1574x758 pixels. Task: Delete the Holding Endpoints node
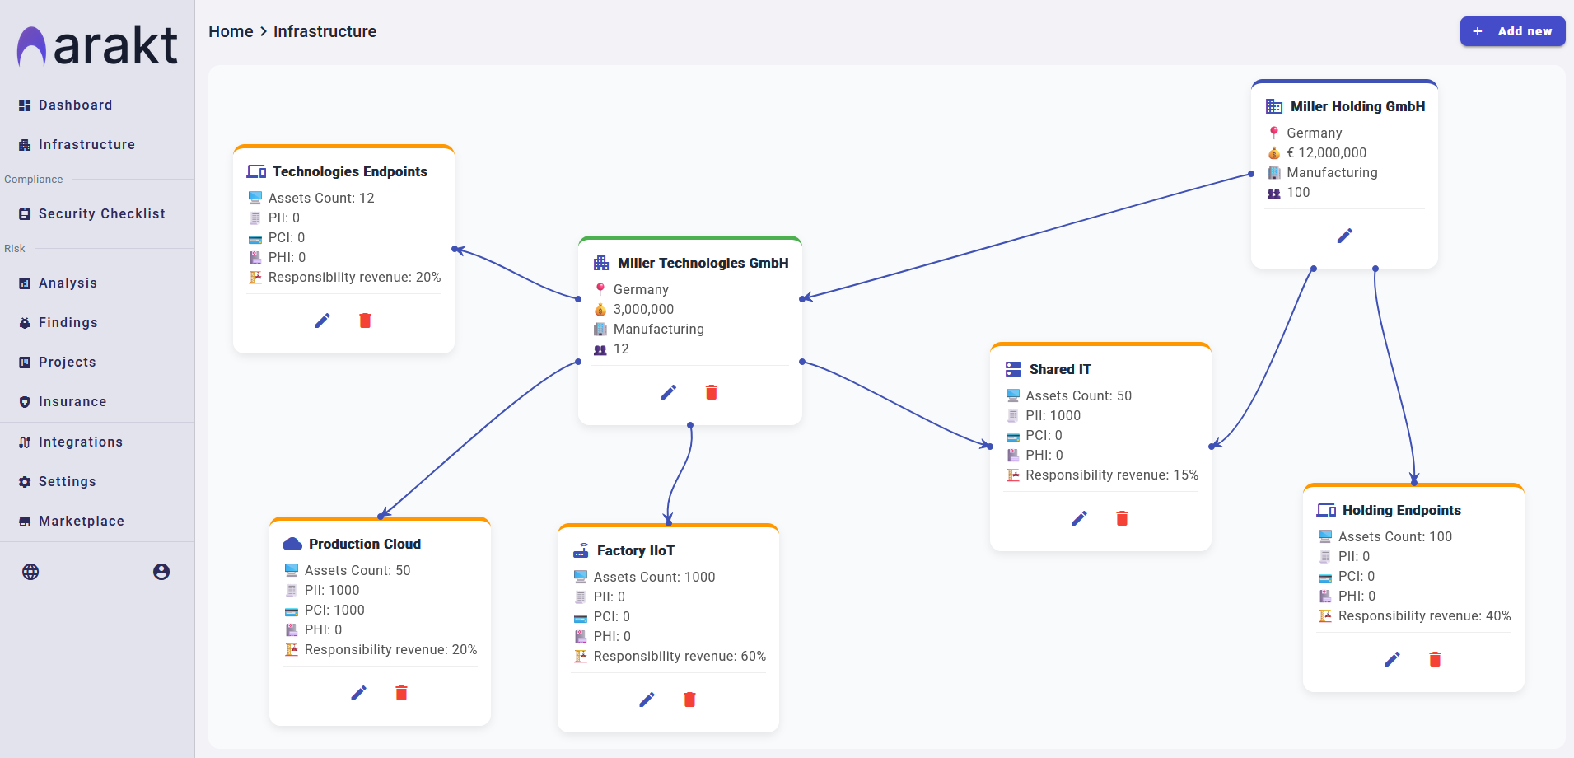pos(1434,659)
